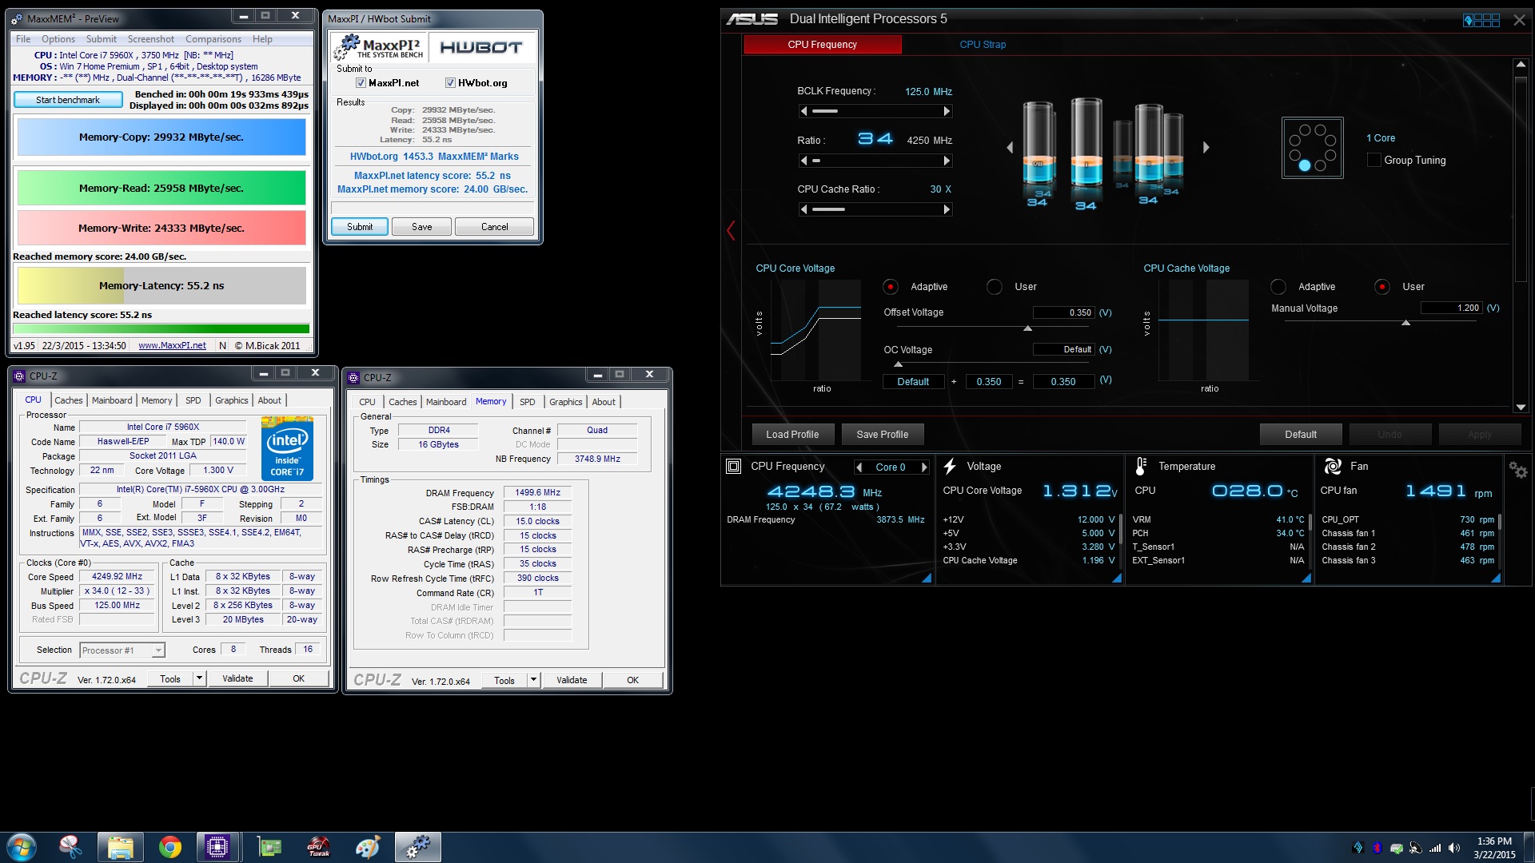Open the Graphics tab in right CPU-Z
Viewport: 1535px width, 863px height.
click(565, 402)
